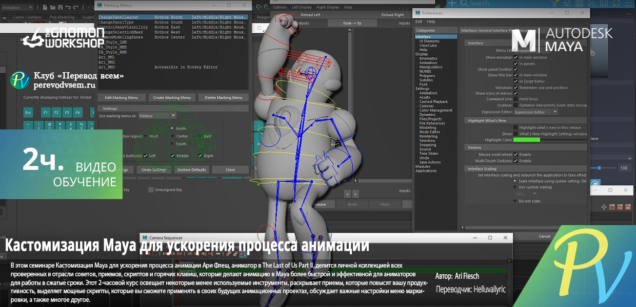Toggle Multi-Touch Gestures Enable checkbox
636x307 pixels.
[515, 161]
